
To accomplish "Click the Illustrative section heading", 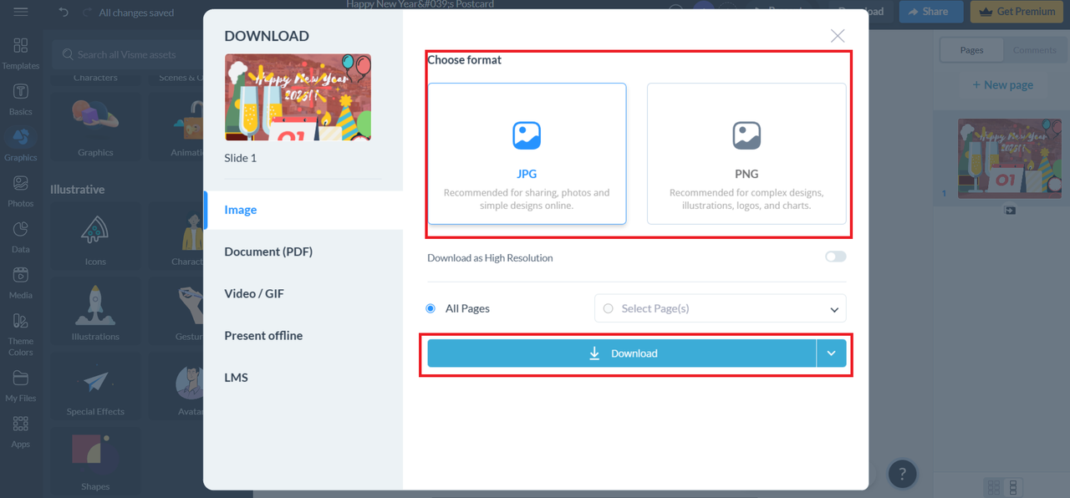I will [x=77, y=190].
